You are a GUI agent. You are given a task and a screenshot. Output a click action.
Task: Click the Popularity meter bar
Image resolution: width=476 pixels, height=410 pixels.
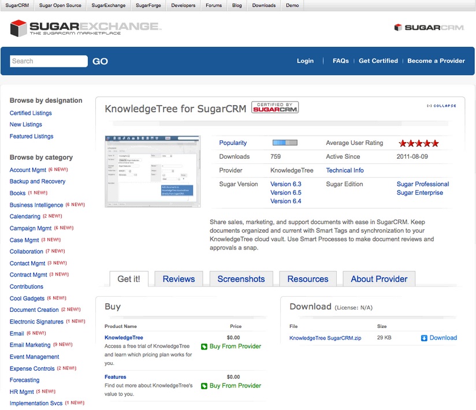[285, 143]
